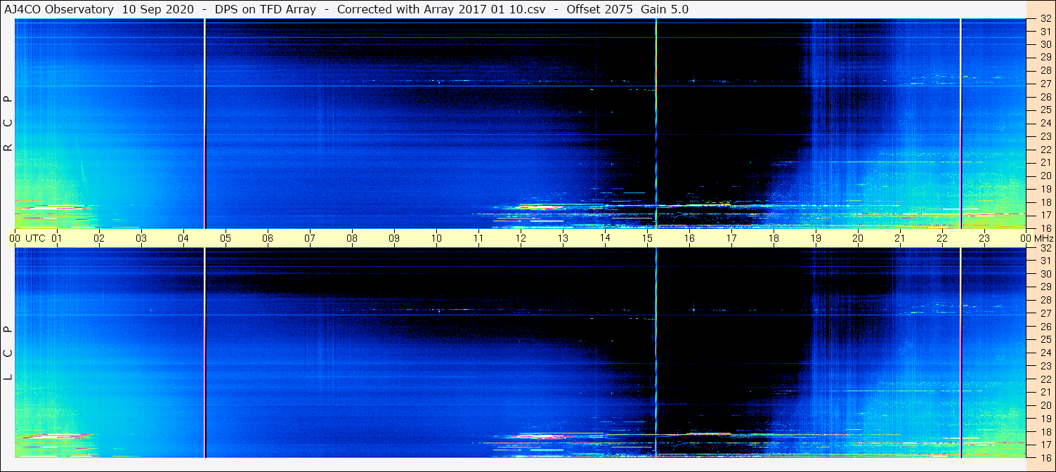Click the 12 hour mark on the UTC axis
Viewport: 1056px width, 472px height.
point(521,238)
